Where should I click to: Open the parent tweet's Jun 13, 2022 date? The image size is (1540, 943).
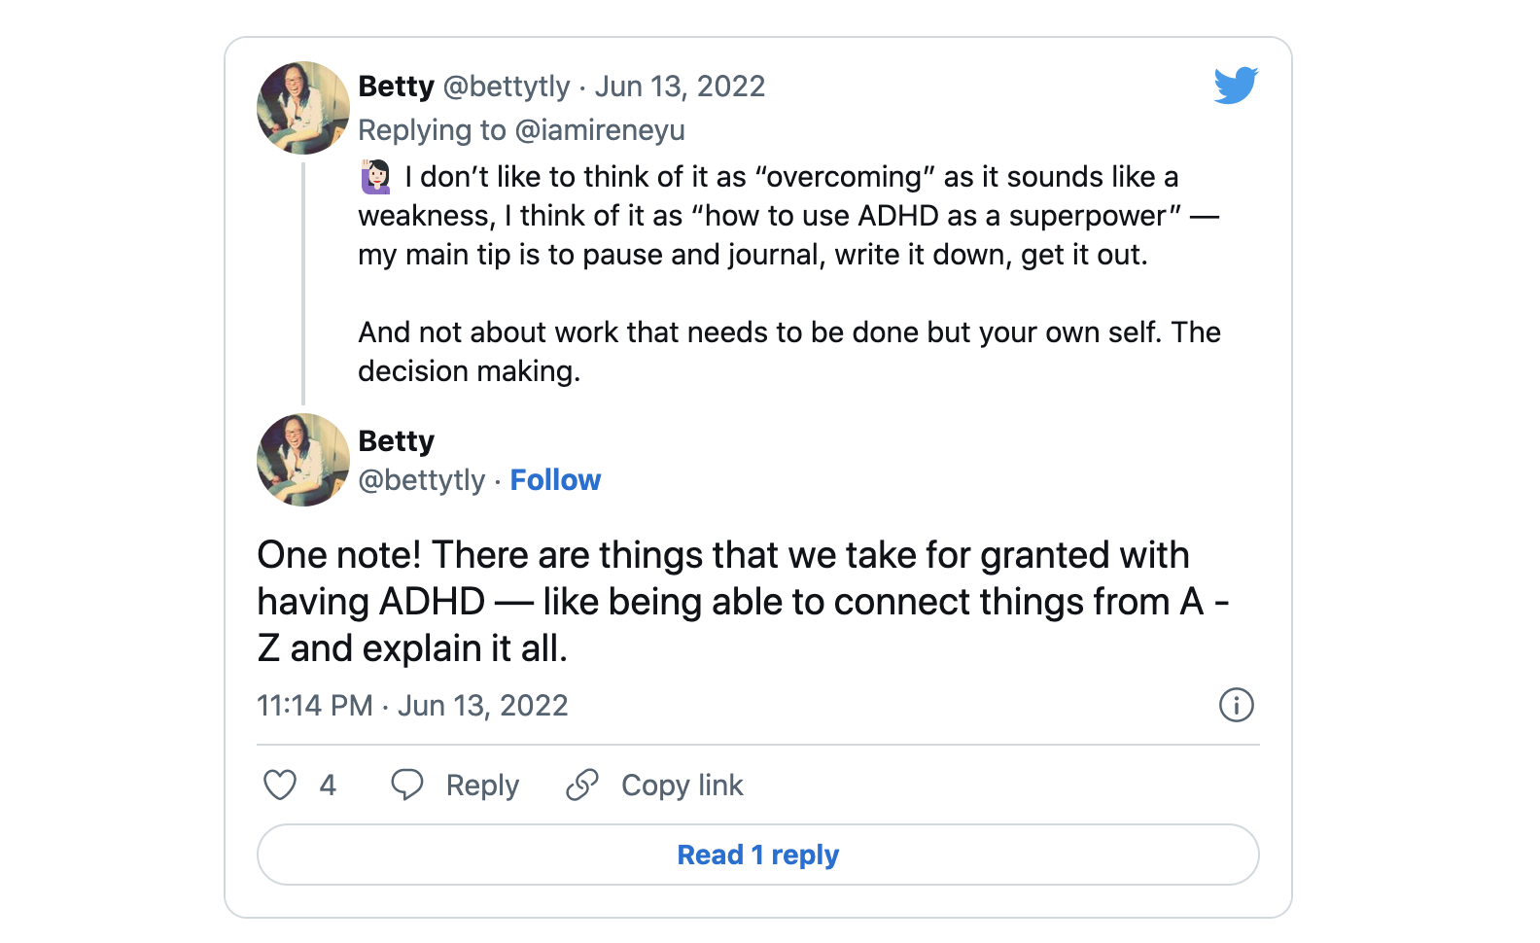(680, 87)
